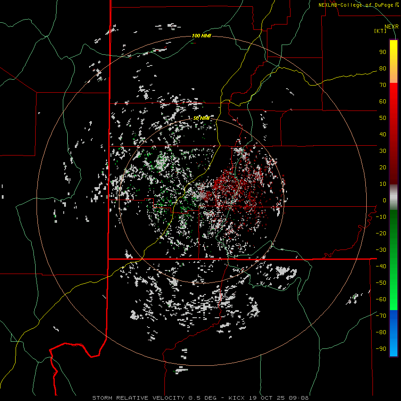Select the -80 value on the velocity scale
Screen dimensions: 401x401
pyautogui.click(x=381, y=332)
